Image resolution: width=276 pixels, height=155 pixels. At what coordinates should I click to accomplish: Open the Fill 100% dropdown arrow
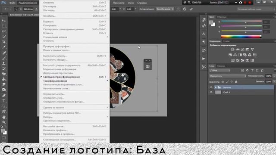point(274,82)
